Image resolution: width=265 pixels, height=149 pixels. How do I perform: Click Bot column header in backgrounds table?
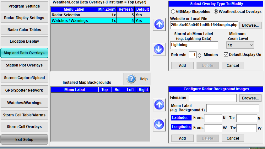tap(118, 90)
